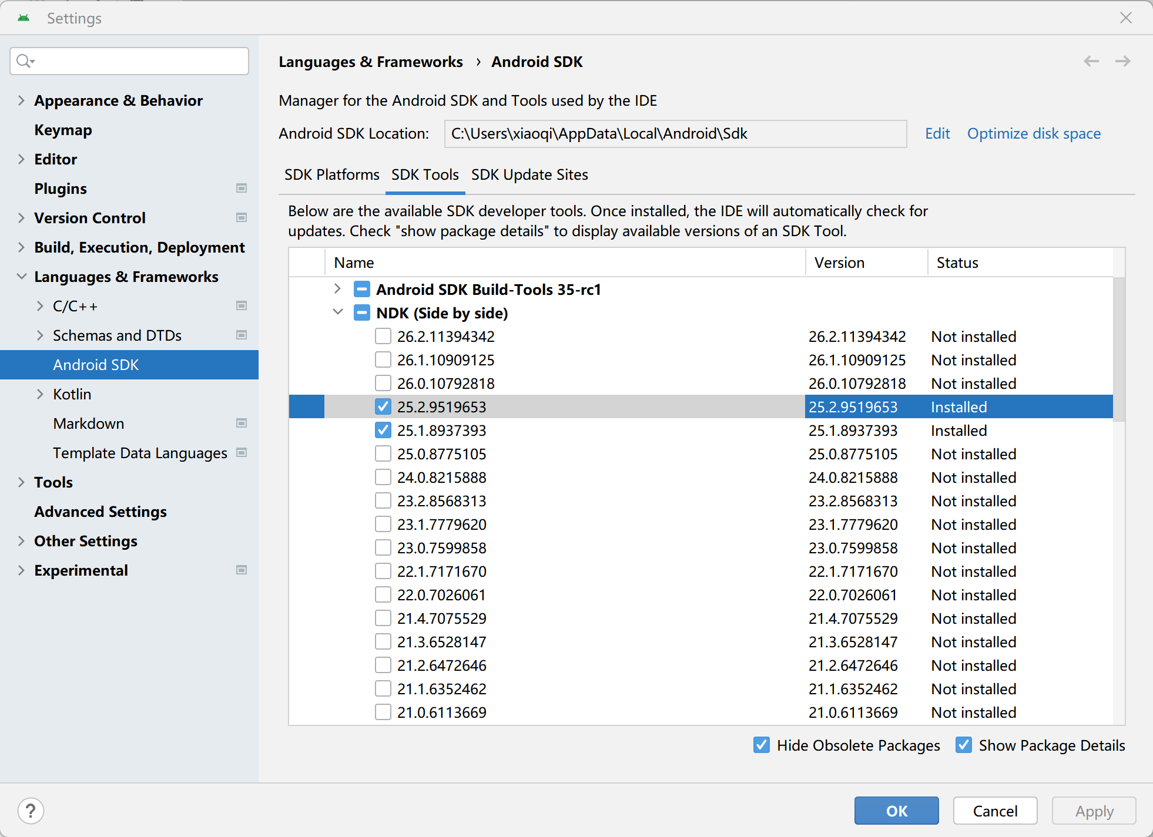
Task: Open Template Data Languages settings
Action: click(140, 453)
